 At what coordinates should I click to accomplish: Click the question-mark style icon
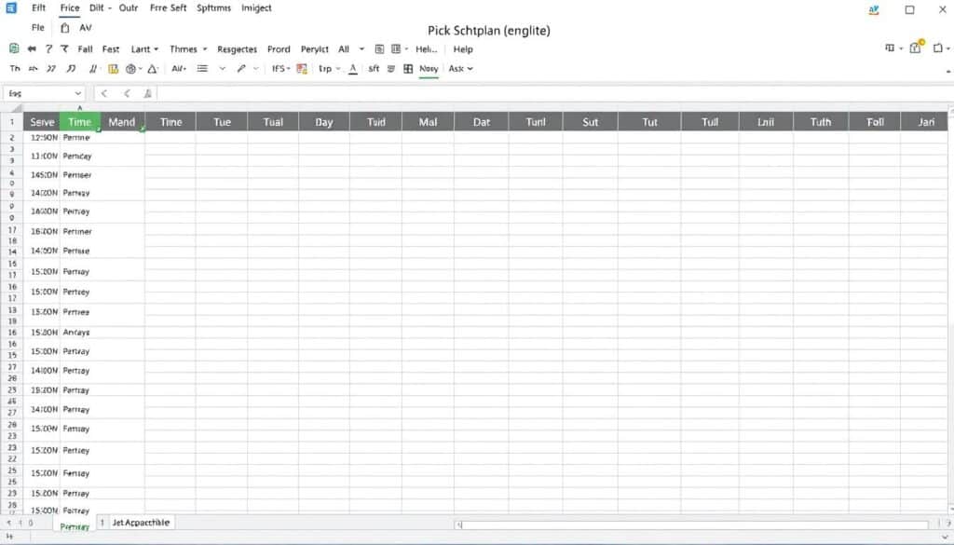tap(48, 48)
